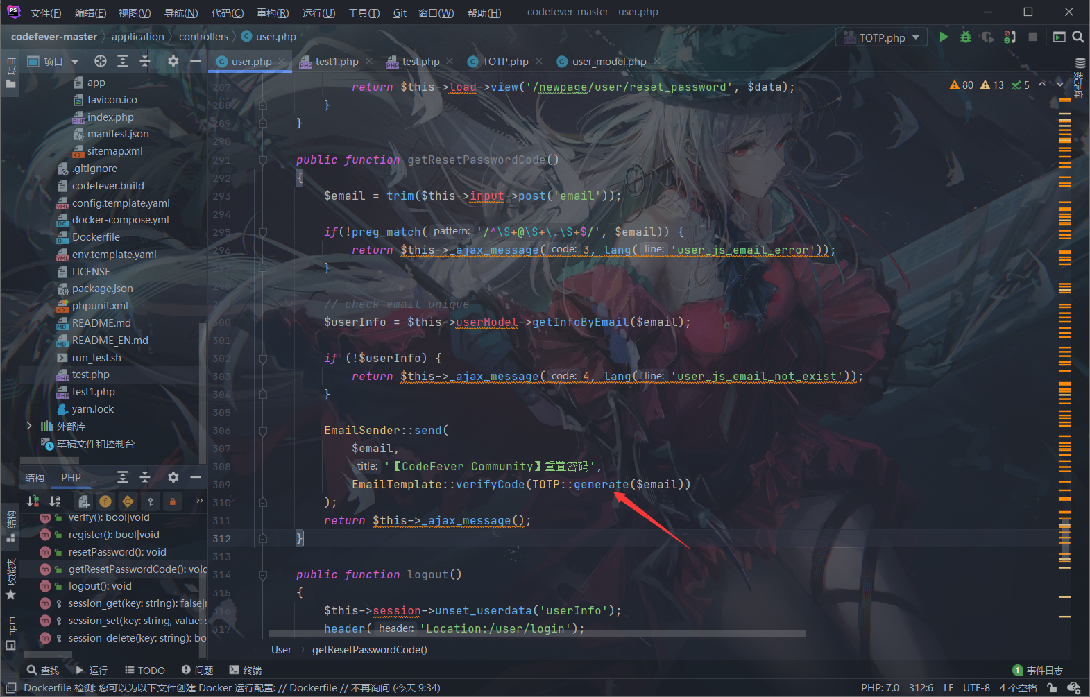Viewport: 1090px width, 697px height.
Task: Go to previous highlighted error arrow
Action: [x=1042, y=85]
